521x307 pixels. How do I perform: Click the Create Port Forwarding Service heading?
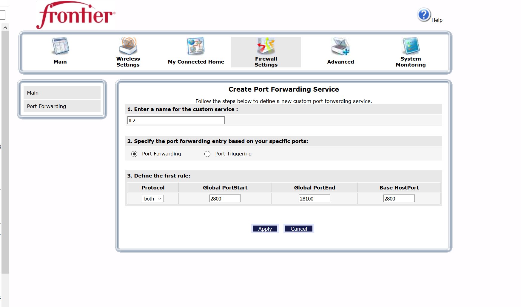click(x=284, y=89)
